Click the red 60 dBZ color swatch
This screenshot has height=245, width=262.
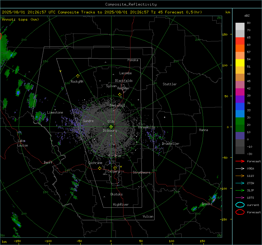[x=240, y=41]
